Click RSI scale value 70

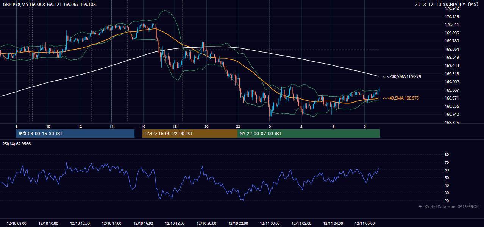pos(447,162)
